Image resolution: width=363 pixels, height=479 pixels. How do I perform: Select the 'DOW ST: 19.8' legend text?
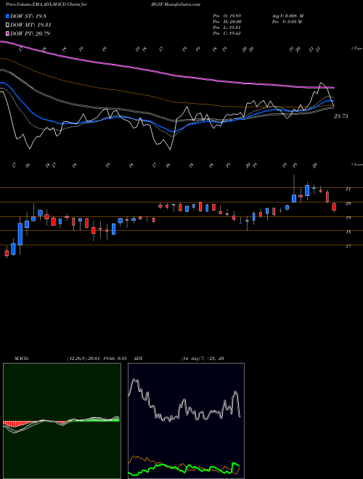point(28,16)
